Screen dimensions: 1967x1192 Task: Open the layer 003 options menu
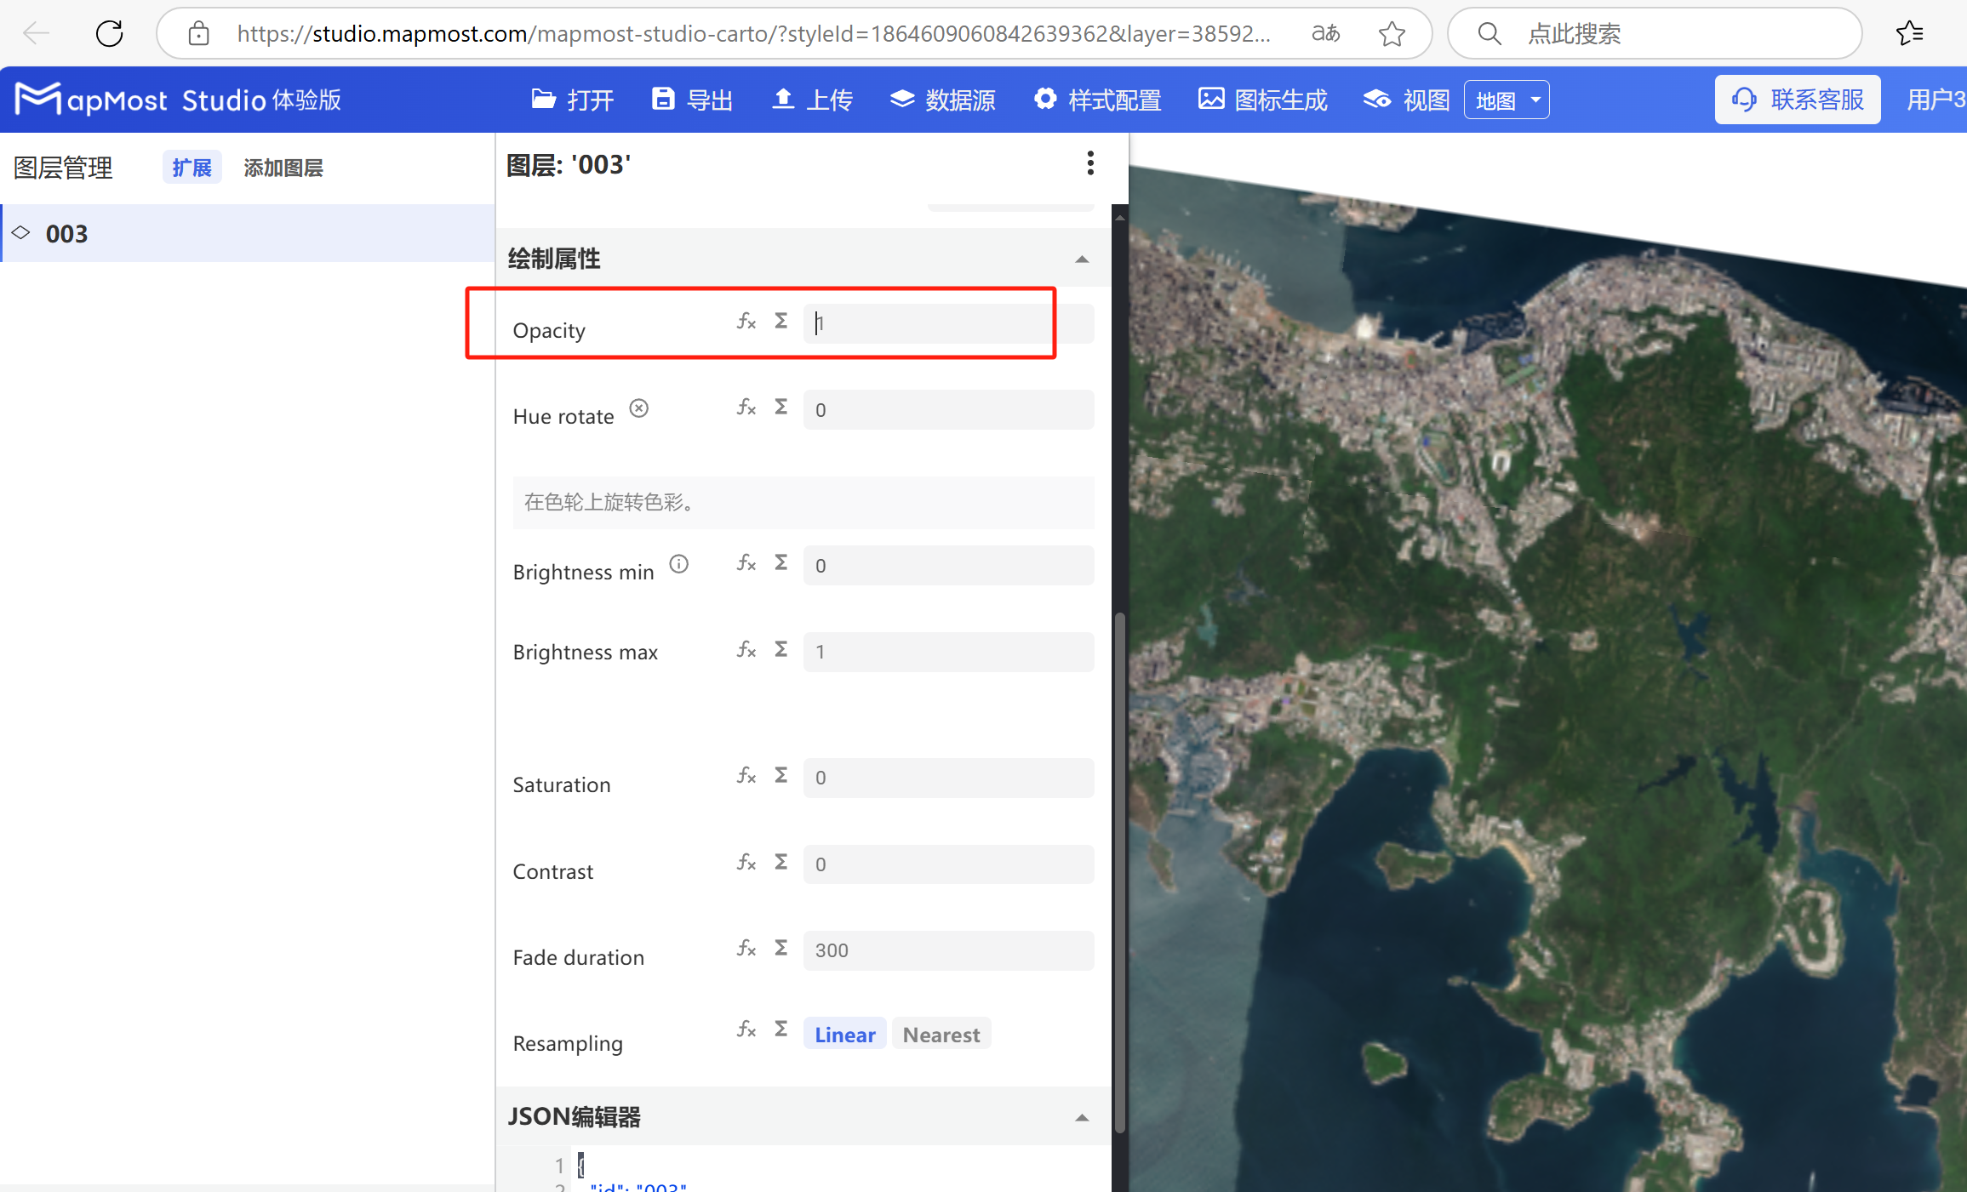tap(1089, 163)
